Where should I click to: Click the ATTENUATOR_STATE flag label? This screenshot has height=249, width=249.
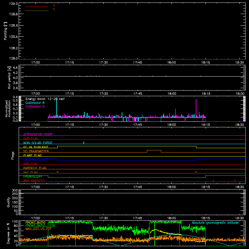pyautogui.click(x=38, y=134)
